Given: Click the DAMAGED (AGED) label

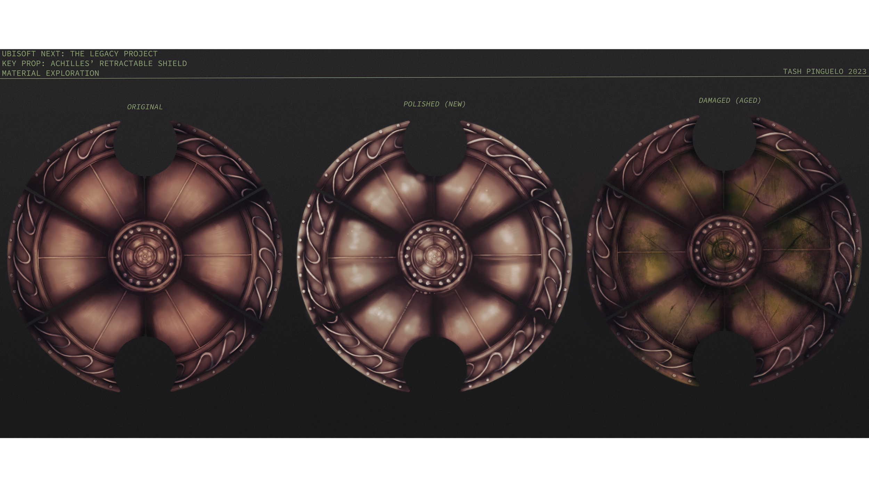Looking at the screenshot, I should tap(730, 101).
